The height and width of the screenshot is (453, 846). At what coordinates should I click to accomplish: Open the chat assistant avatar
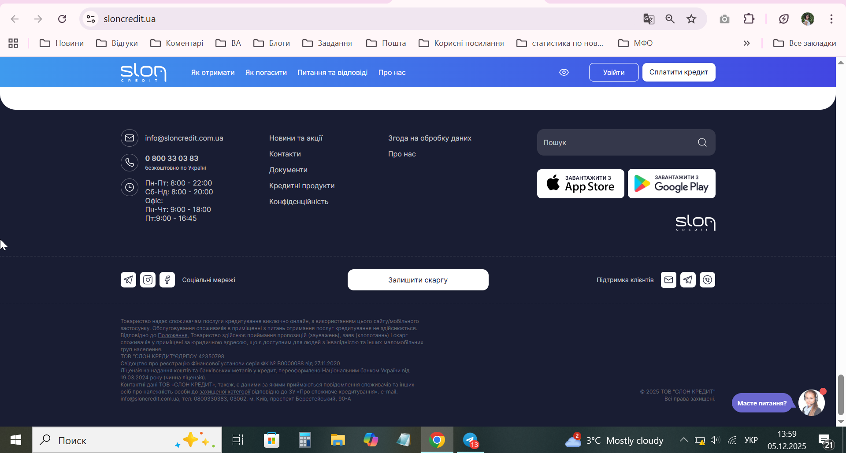[812, 403]
